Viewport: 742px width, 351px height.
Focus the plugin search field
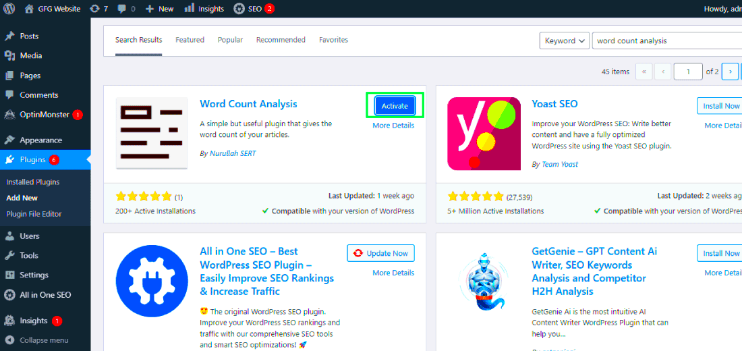tap(666, 40)
